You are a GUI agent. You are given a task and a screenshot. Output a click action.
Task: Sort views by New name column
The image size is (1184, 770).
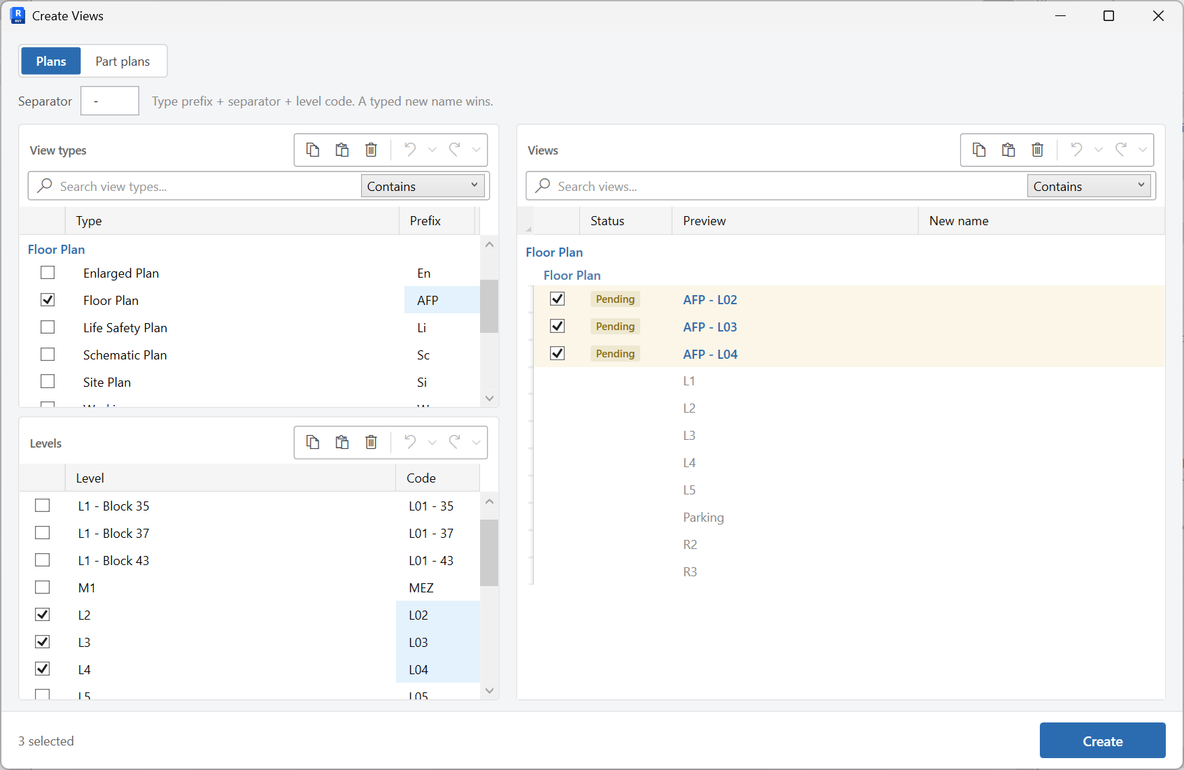point(1041,221)
